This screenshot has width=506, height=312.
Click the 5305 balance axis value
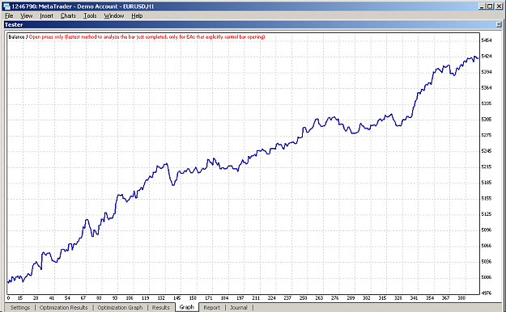(x=487, y=120)
